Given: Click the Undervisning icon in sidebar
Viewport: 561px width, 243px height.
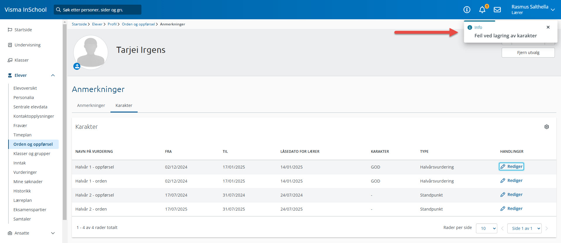Looking at the screenshot, I should point(10,45).
